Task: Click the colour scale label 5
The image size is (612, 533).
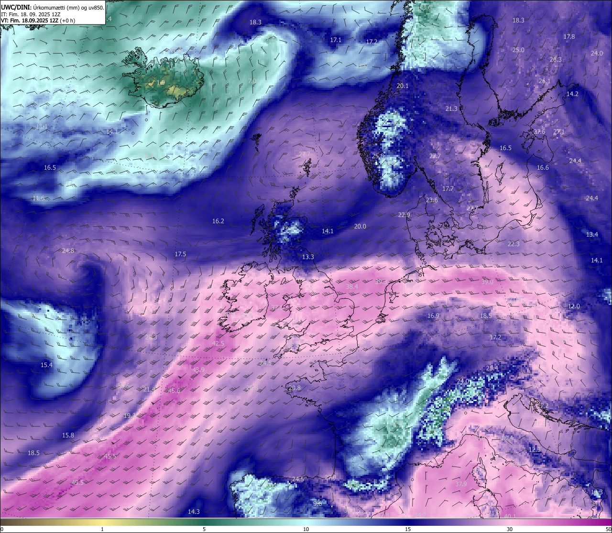Action: click(204, 530)
